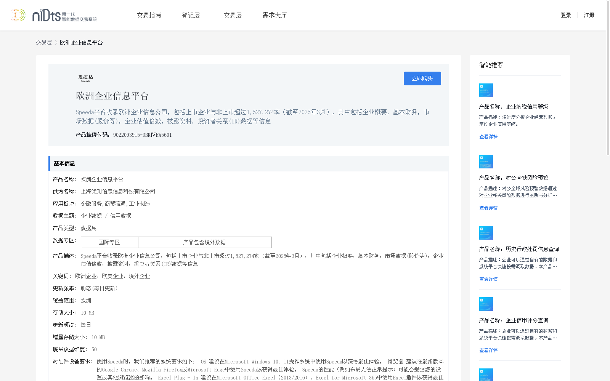The height and width of the screenshot is (381, 610).
Task: Click the 注册 link
Action: (x=589, y=15)
